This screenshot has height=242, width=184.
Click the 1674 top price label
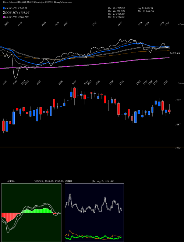pyautogui.click(x=57, y=24)
